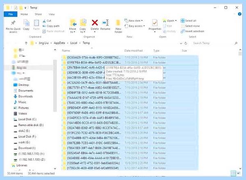Click the Help question mark icon

[239, 14]
